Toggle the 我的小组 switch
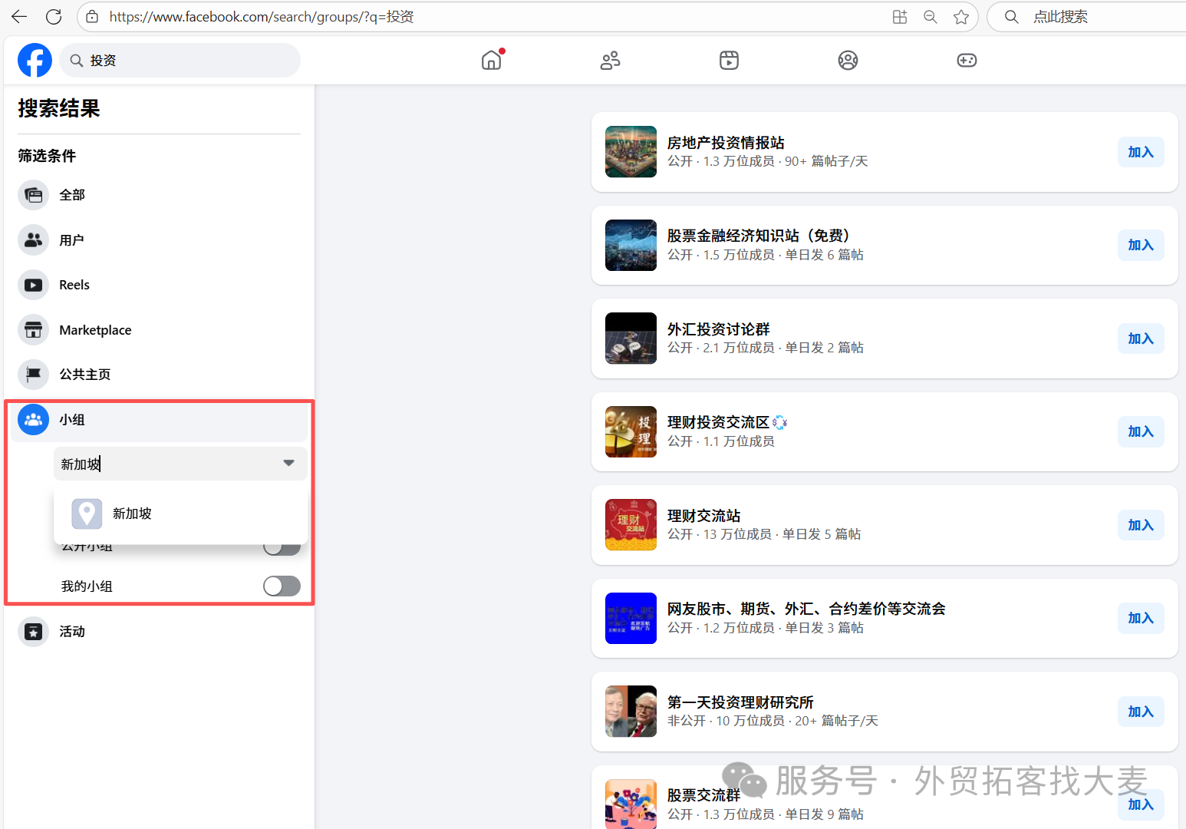The width and height of the screenshot is (1186, 829). pos(282,586)
